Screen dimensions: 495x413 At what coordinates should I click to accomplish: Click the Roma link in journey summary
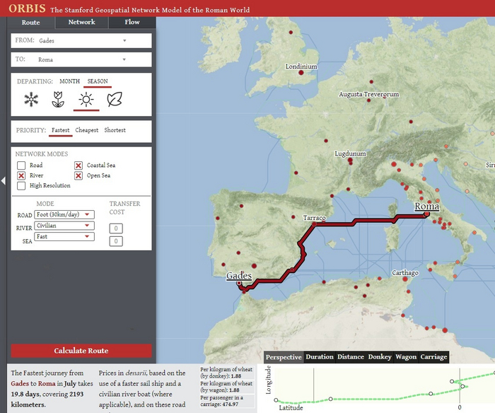(x=47, y=383)
